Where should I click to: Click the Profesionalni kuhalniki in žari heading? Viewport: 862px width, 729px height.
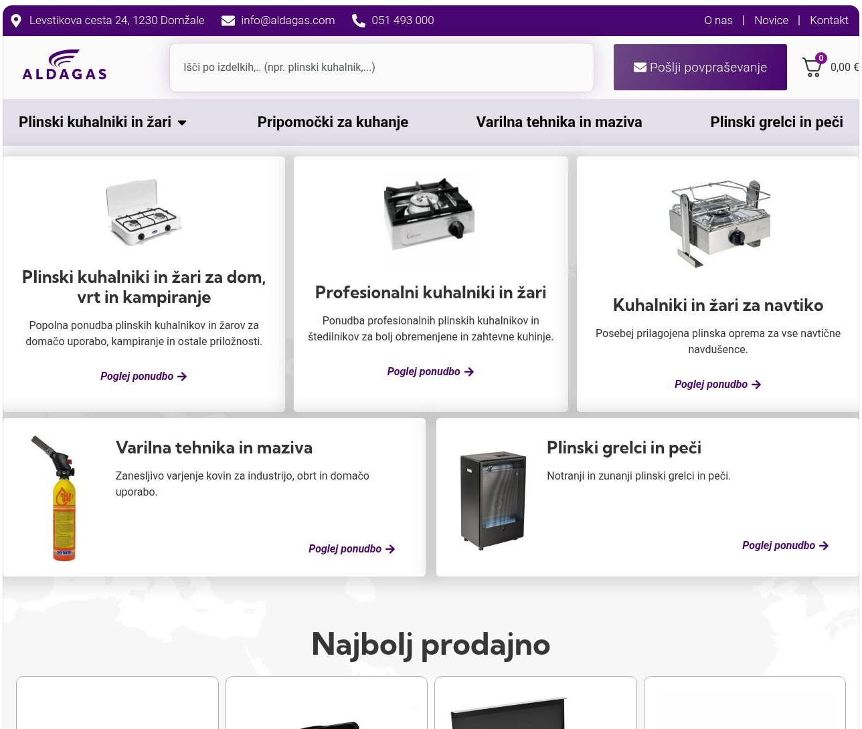click(x=430, y=292)
